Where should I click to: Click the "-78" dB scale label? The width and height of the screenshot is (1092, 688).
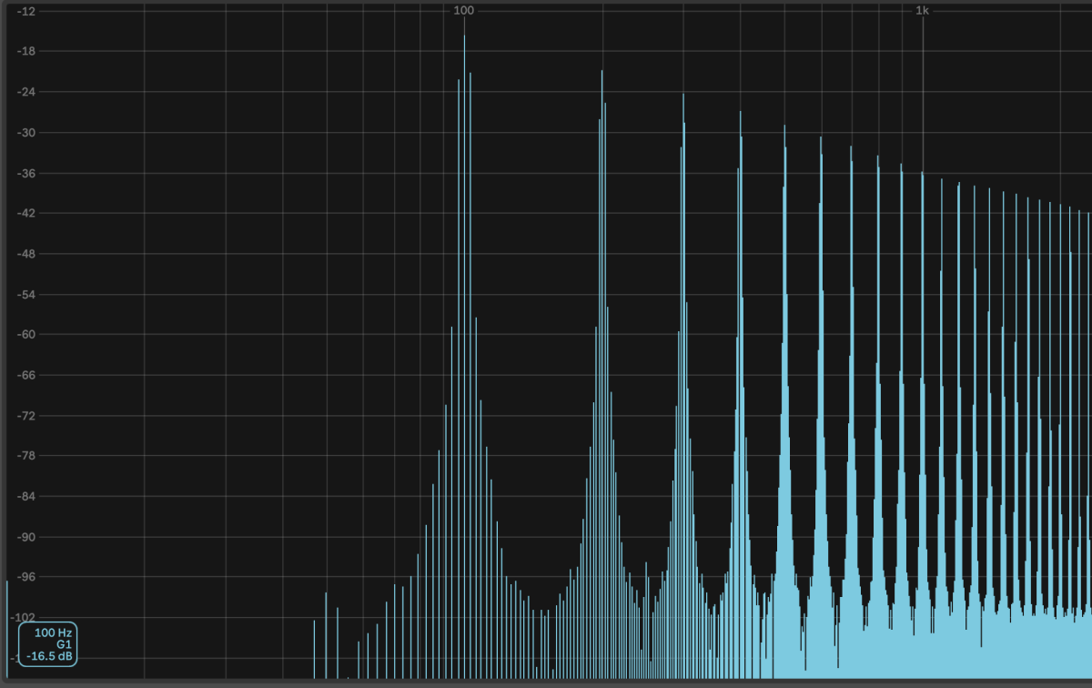[26, 456]
